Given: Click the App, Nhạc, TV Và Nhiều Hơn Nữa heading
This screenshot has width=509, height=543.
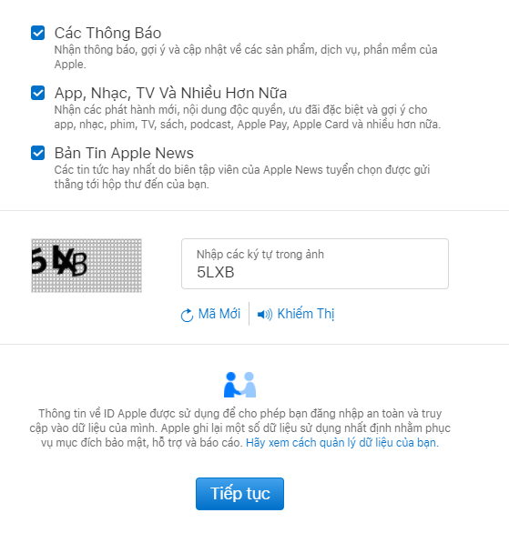Looking at the screenshot, I should [170, 93].
